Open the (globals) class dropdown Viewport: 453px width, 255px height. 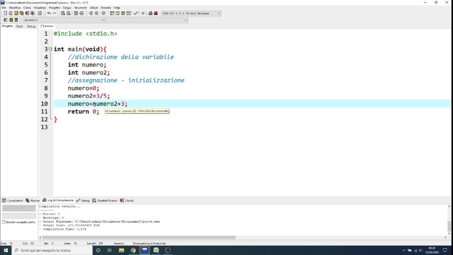pyautogui.click(x=64, y=20)
